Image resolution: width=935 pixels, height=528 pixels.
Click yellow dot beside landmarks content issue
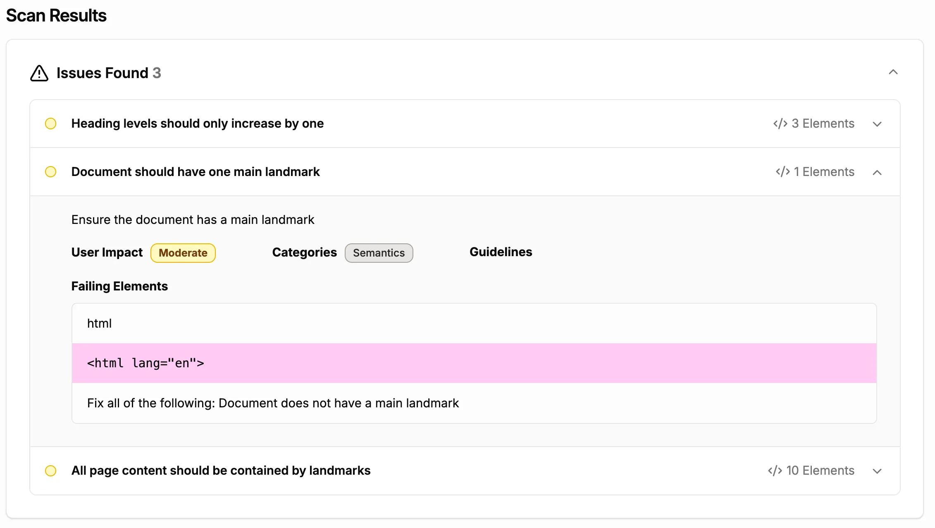[50, 471]
